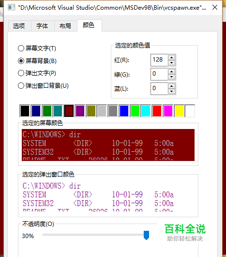Pick the olive color swatch
226x257 pixels.
click(x=91, y=111)
